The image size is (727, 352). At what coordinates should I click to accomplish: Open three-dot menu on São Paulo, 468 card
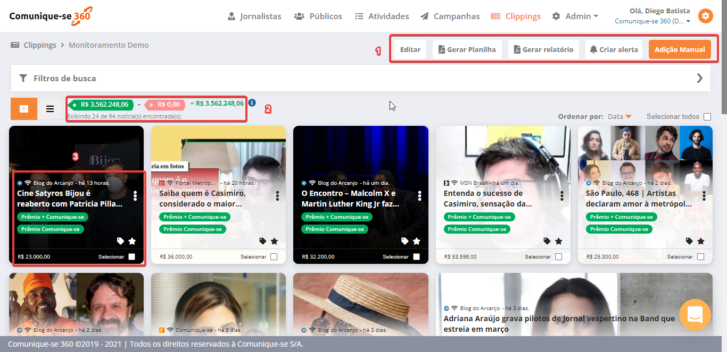point(705,195)
